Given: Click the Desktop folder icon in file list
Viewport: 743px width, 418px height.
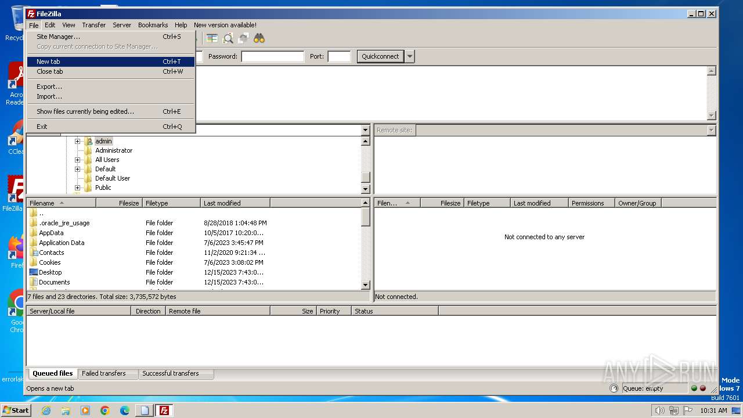Looking at the screenshot, I should [x=34, y=272].
